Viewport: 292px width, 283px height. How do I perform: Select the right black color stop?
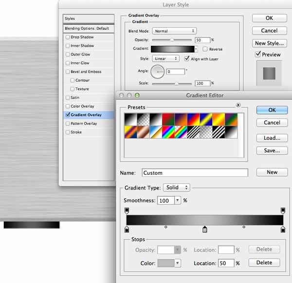point(283,229)
